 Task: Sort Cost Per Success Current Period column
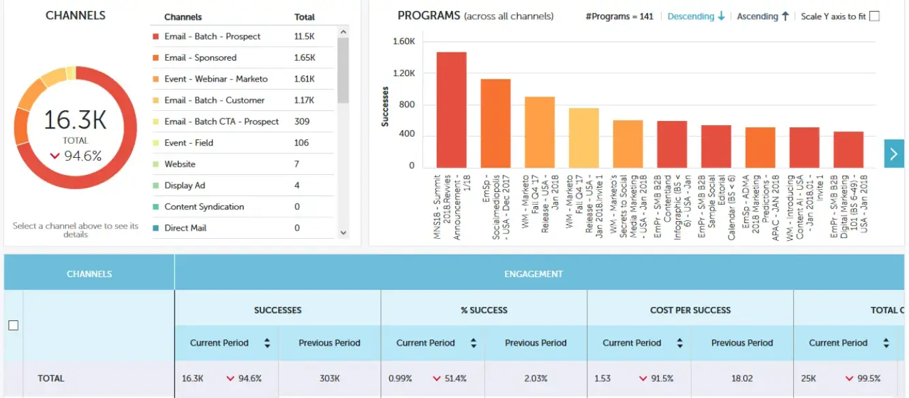pos(679,343)
